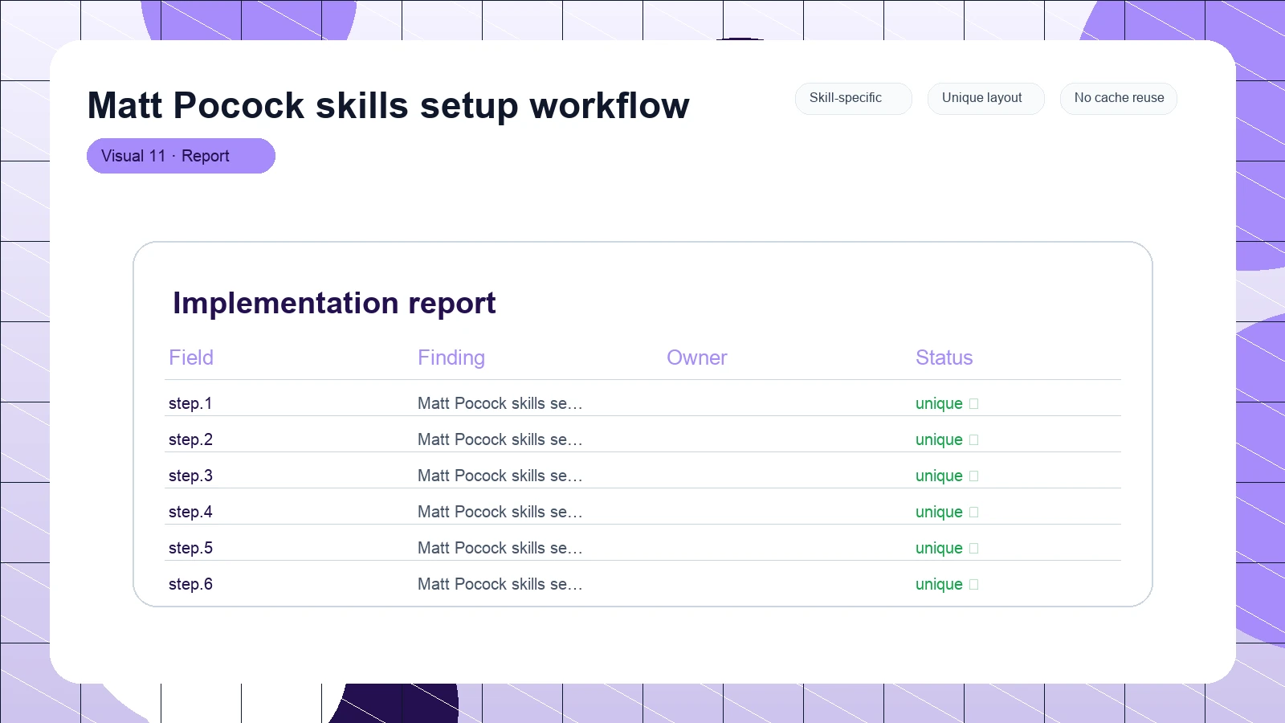Click the Skill-specific tag
Screen dimensions: 1285x723
[853, 98]
